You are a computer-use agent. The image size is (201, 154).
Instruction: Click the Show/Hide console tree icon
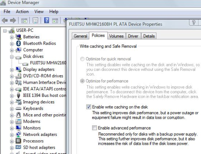[x=24, y=21]
